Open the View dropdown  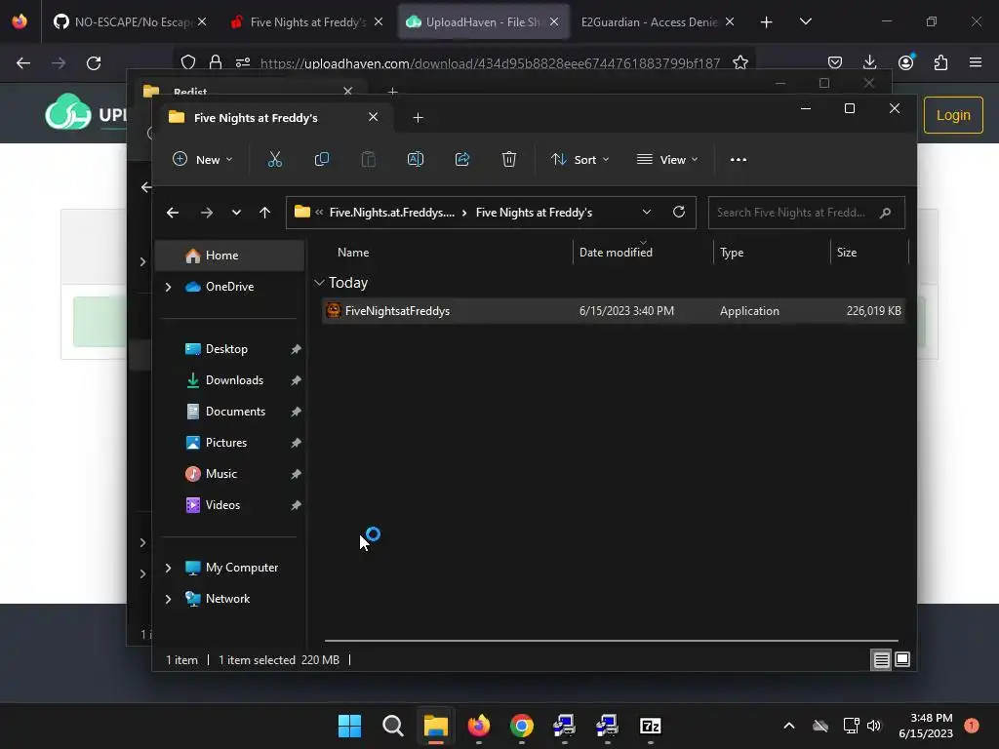click(x=667, y=159)
